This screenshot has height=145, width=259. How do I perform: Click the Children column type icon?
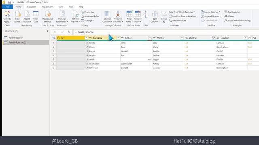[x=186, y=38]
